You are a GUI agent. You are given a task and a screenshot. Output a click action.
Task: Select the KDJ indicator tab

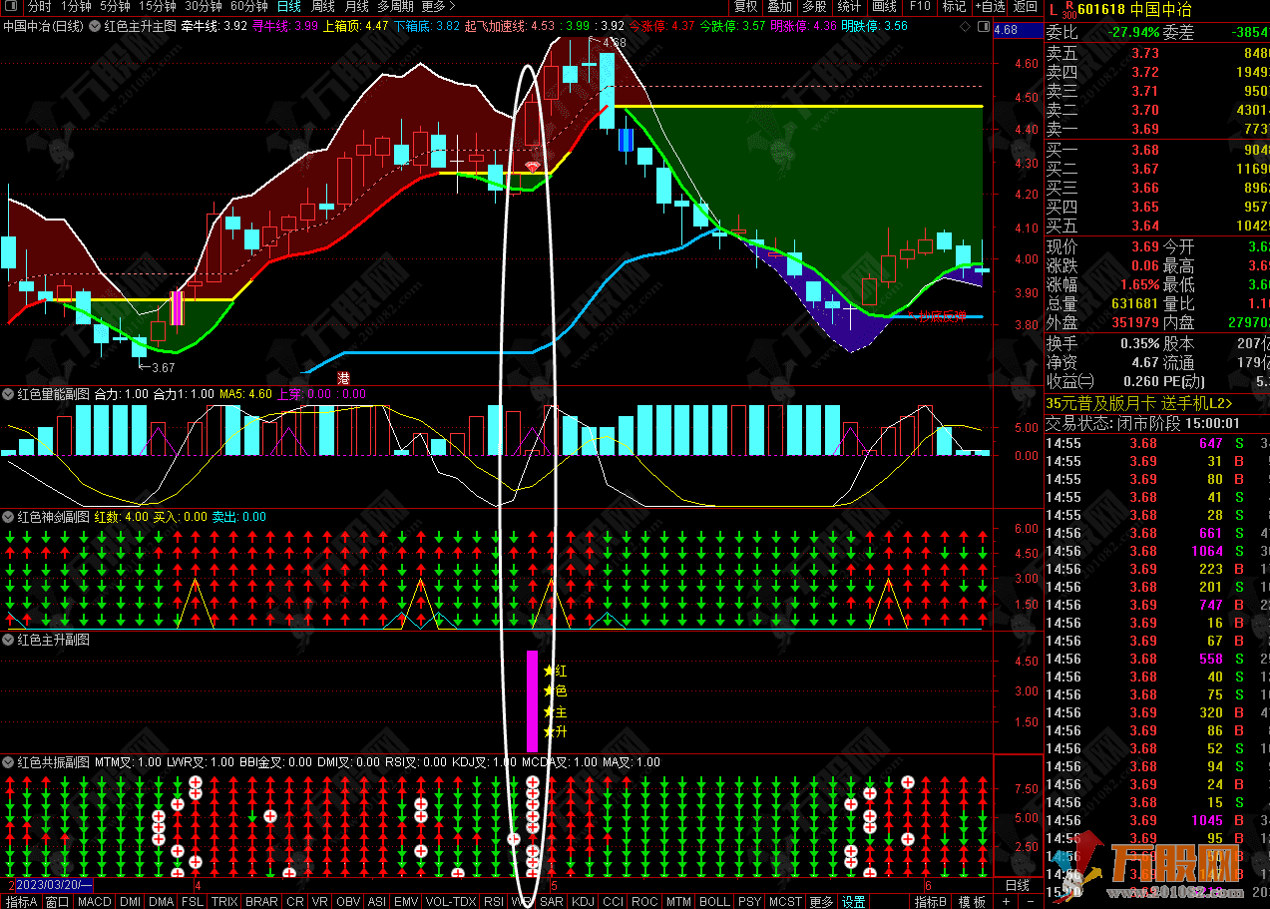(x=583, y=901)
